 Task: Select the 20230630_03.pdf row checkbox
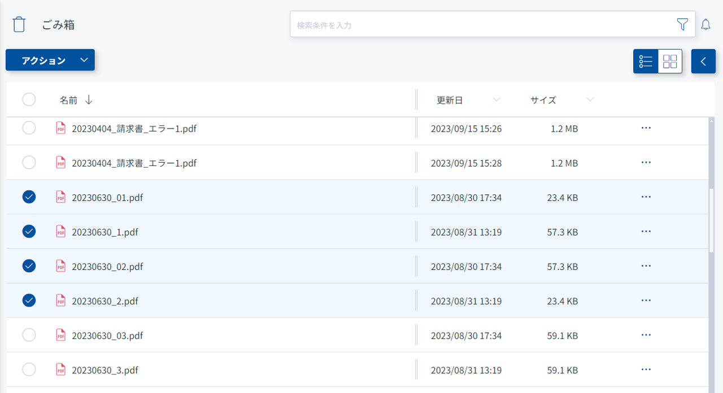pyautogui.click(x=29, y=335)
